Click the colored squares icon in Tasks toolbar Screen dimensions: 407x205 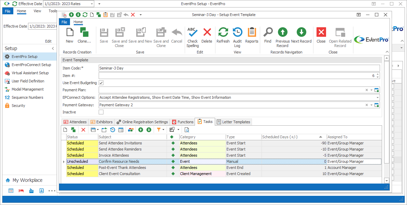130,130
